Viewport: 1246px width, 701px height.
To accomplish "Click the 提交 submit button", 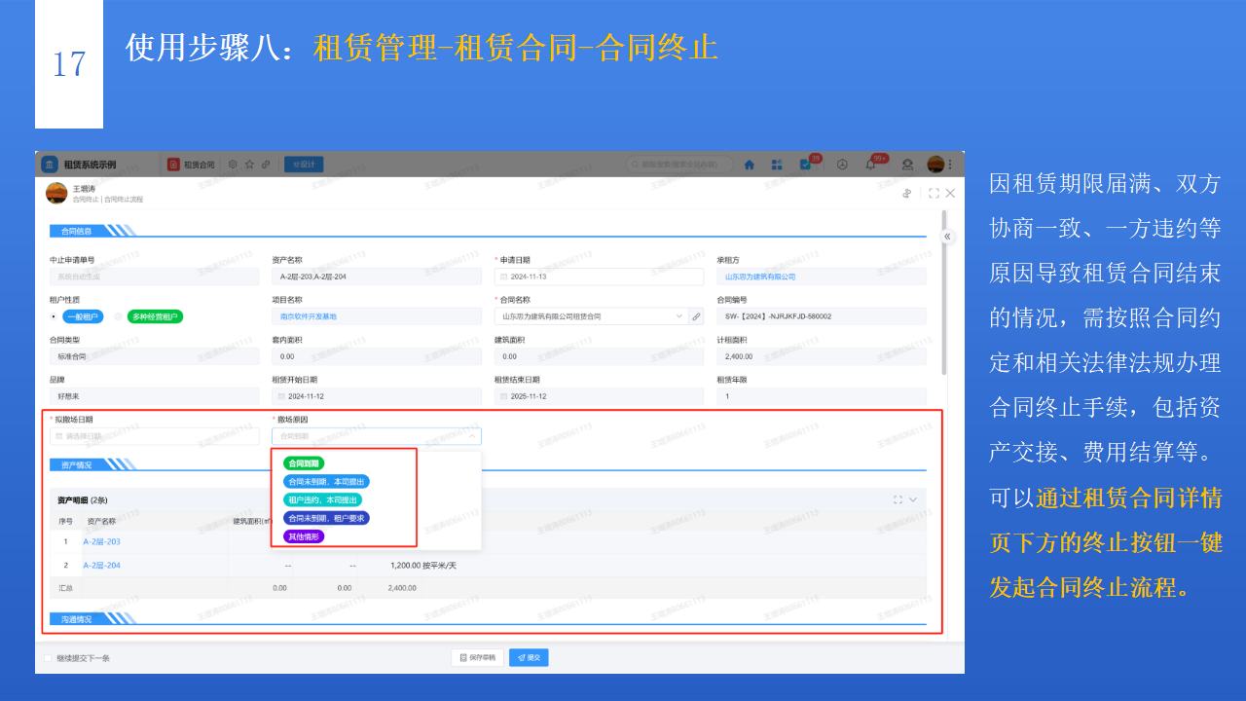I will click(x=528, y=657).
